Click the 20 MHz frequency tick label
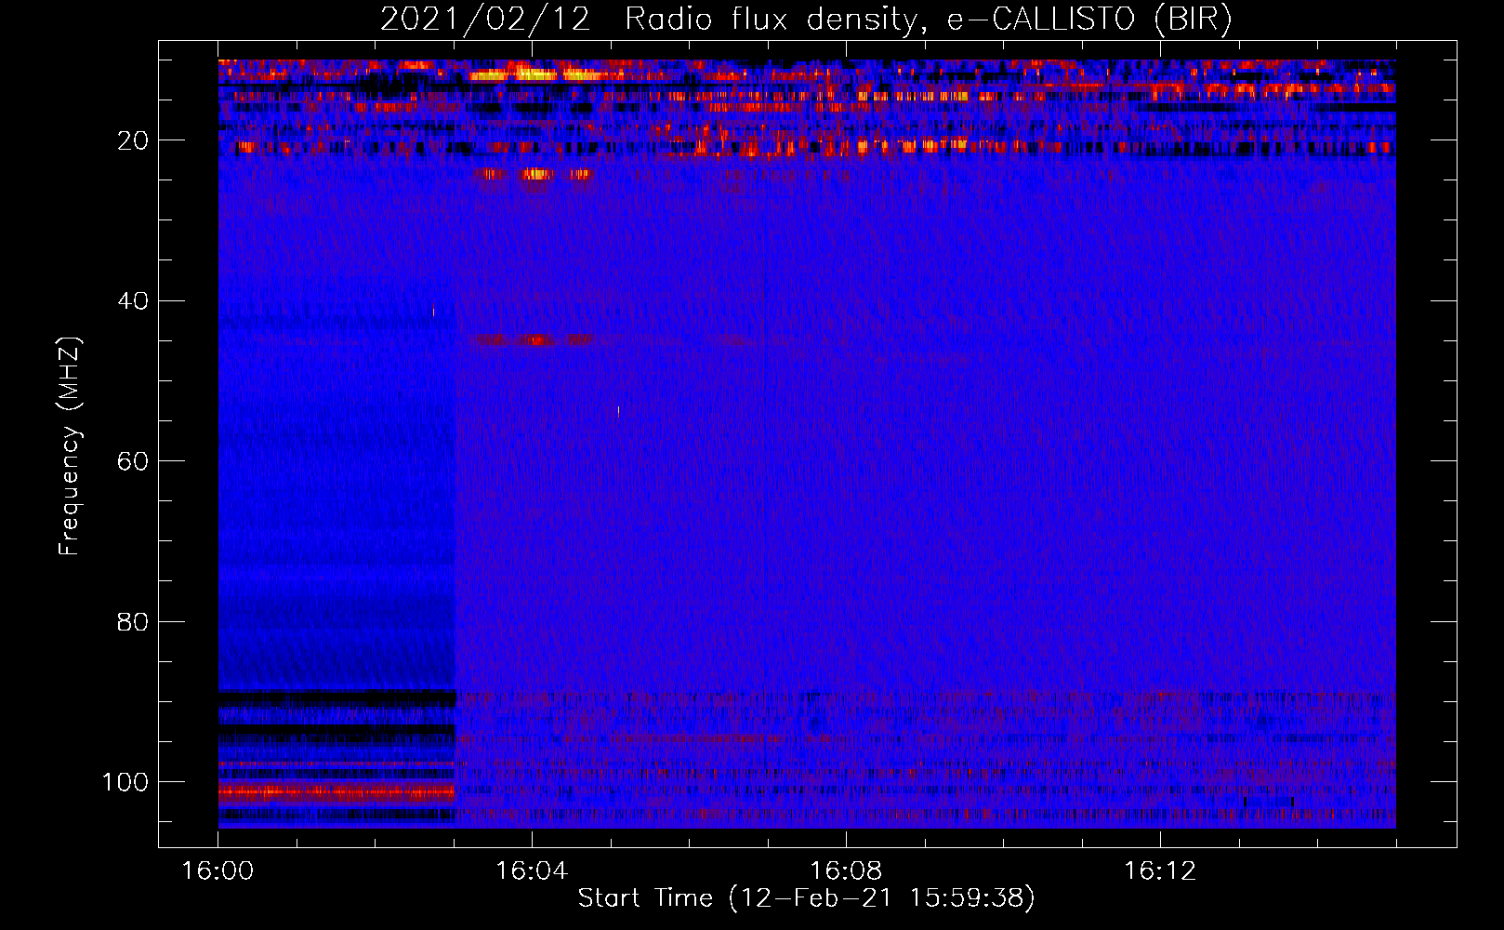This screenshot has height=930, width=1504. (133, 140)
